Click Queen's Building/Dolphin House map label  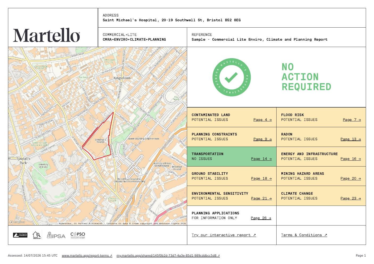pos(143,139)
